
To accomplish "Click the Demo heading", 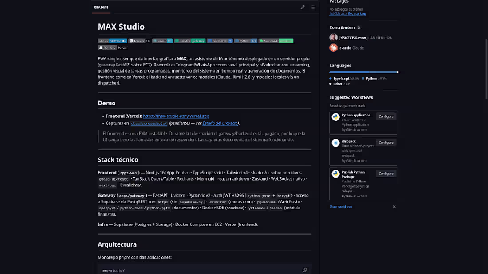I will [x=106, y=103].
